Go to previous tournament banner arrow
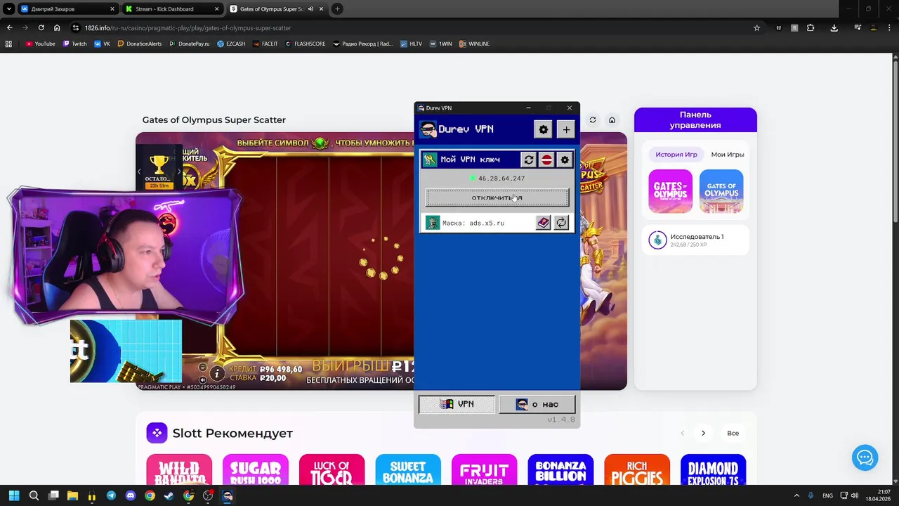Screen dimensions: 899x506 pyautogui.click(x=139, y=171)
